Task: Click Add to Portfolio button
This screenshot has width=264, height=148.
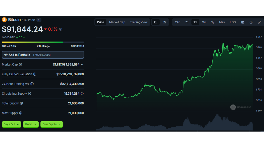Action: pos(43,55)
